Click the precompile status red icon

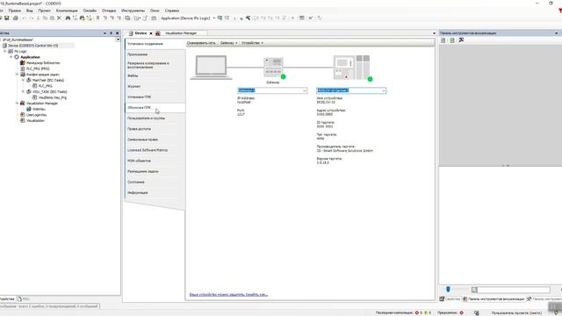tap(462, 312)
